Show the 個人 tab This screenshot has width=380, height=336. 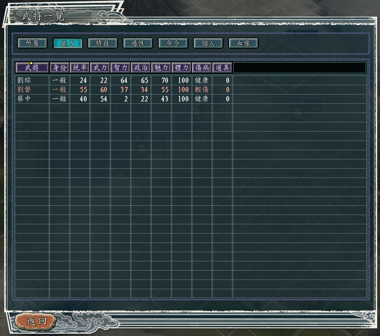pyautogui.click(x=208, y=43)
